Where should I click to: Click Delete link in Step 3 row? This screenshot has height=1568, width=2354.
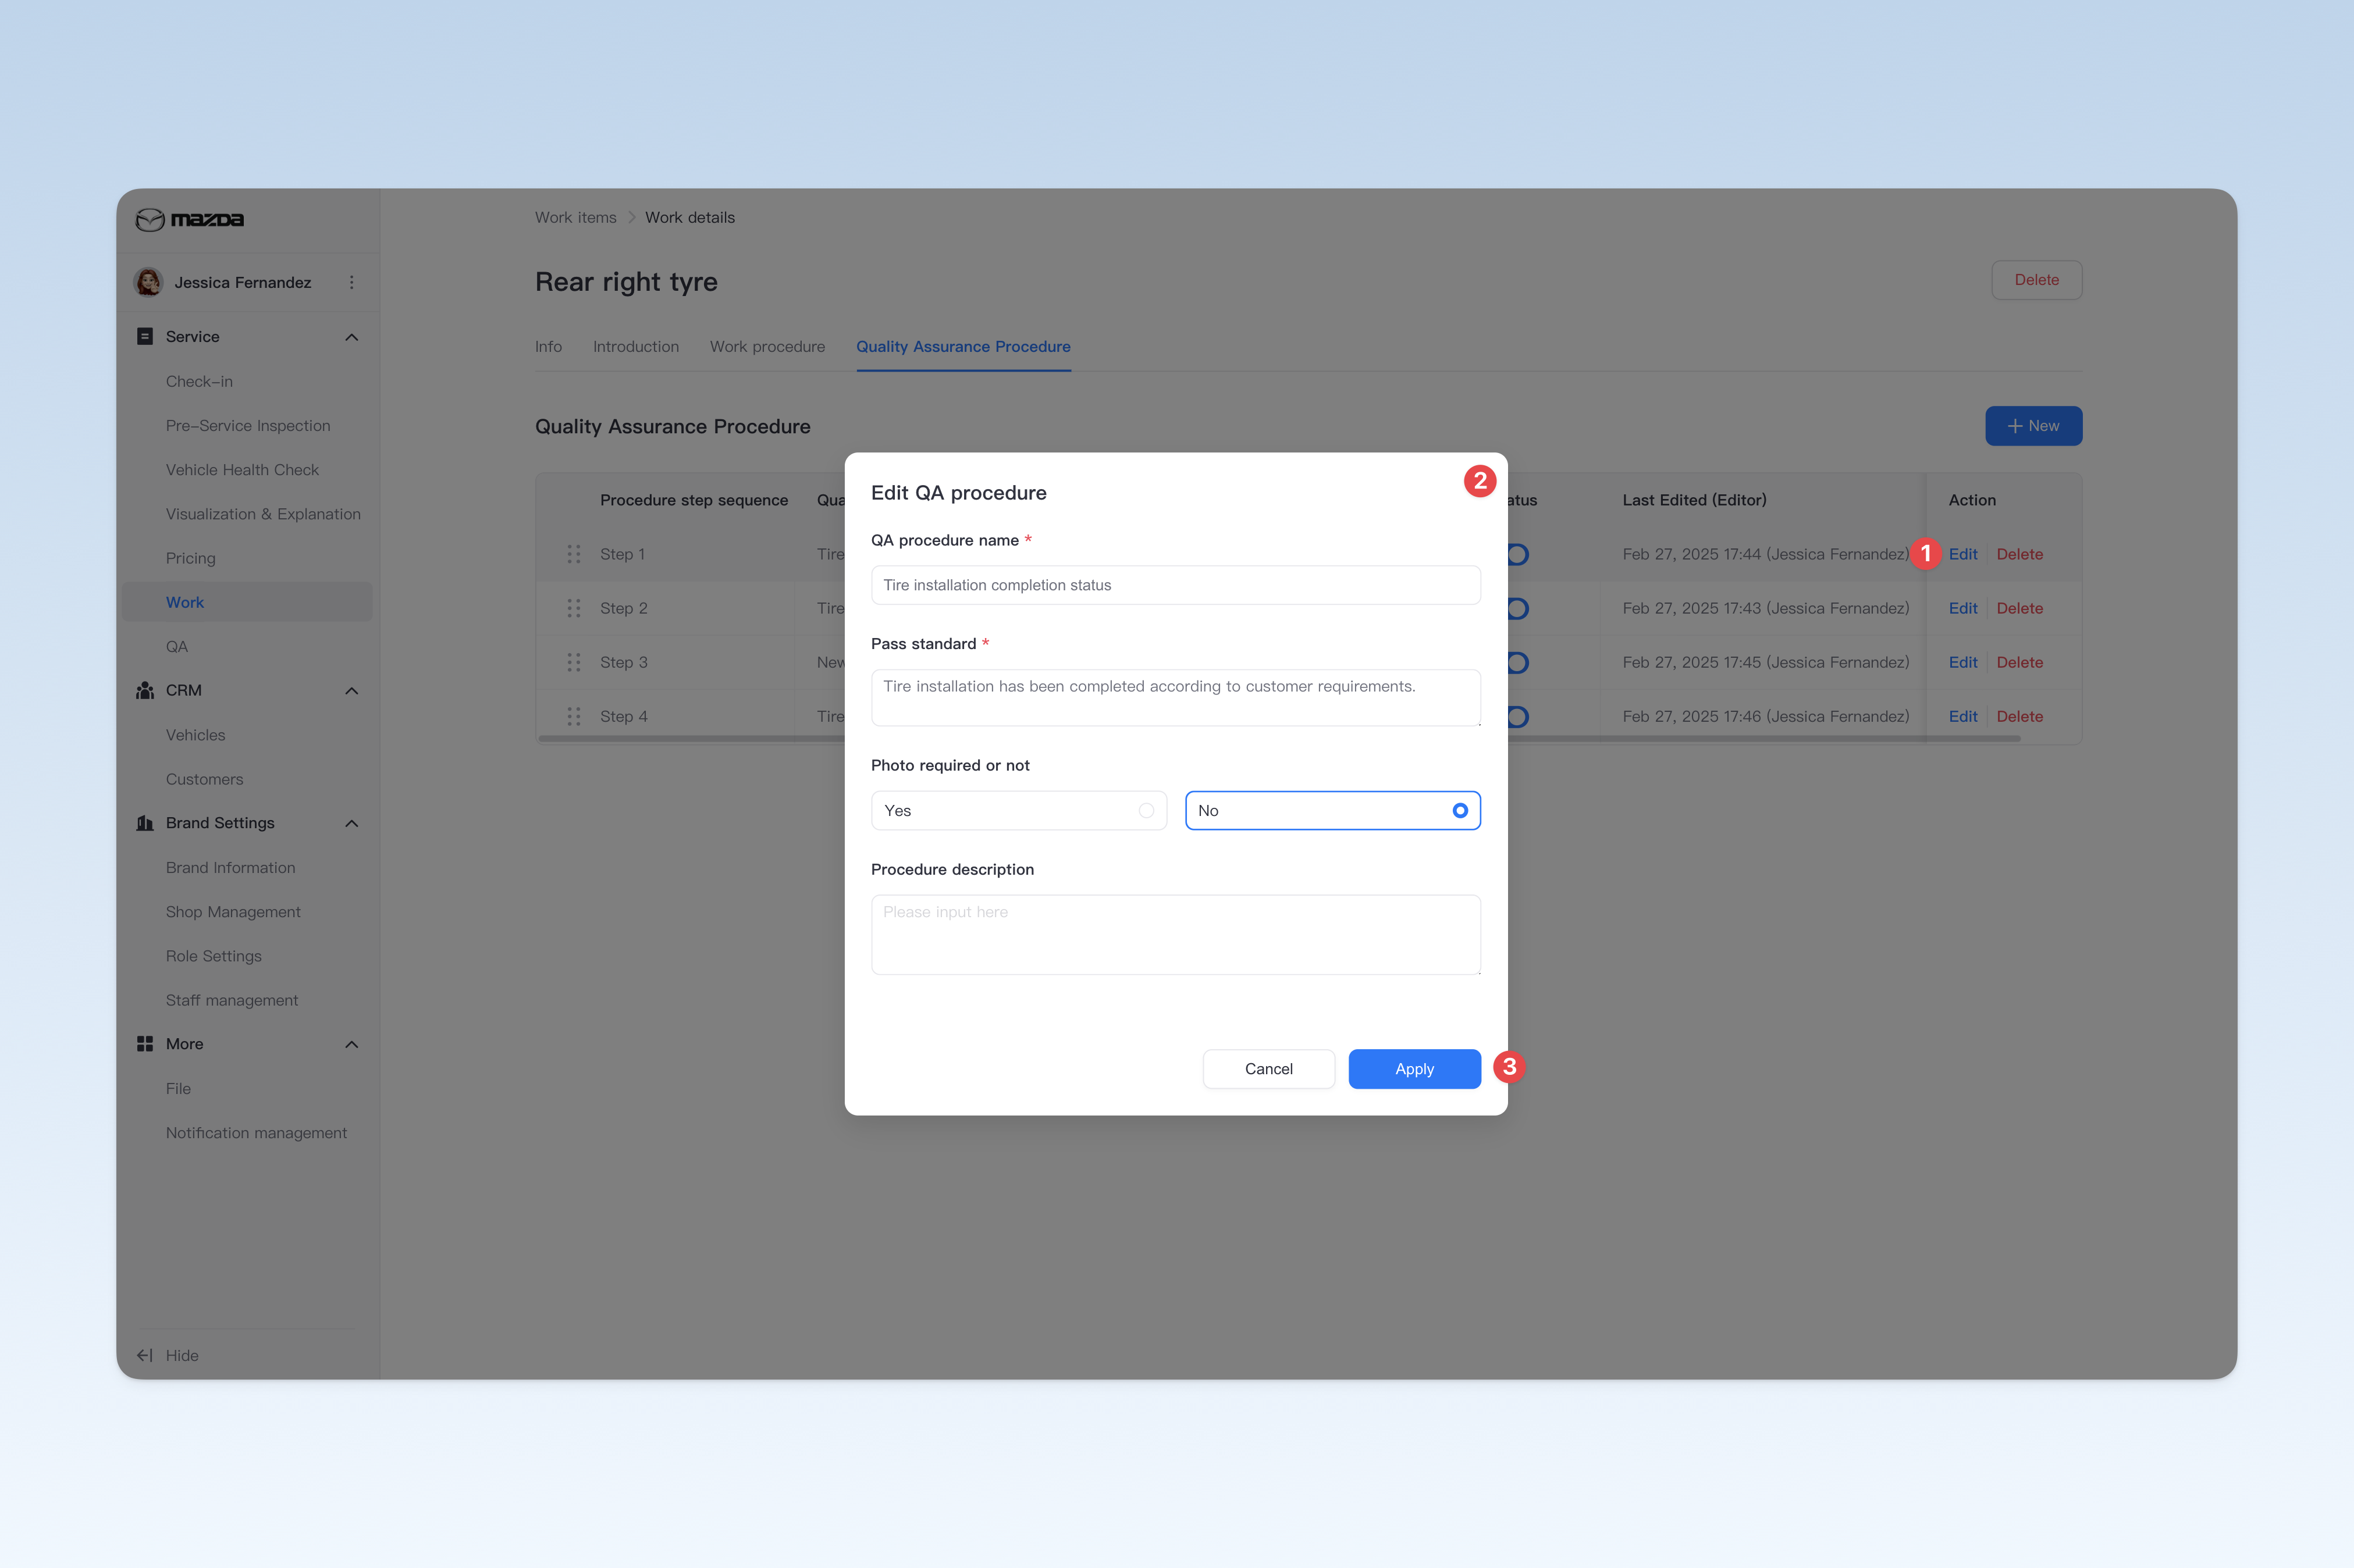(2020, 662)
